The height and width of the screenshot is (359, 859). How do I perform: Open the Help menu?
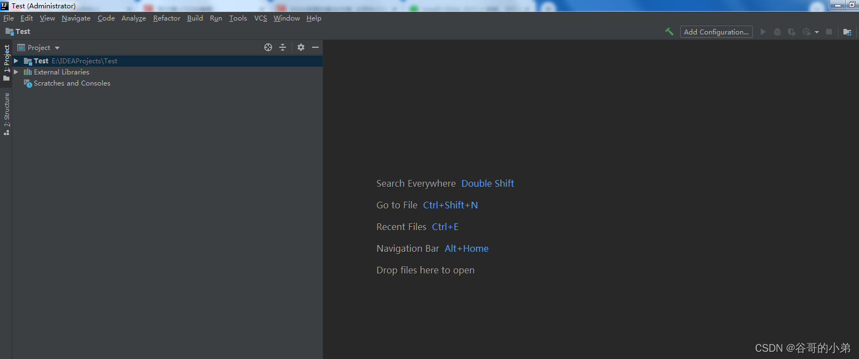314,18
